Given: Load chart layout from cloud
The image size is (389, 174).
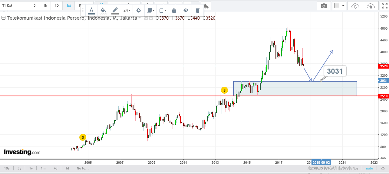Looking at the screenshot, I should (x=355, y=6).
